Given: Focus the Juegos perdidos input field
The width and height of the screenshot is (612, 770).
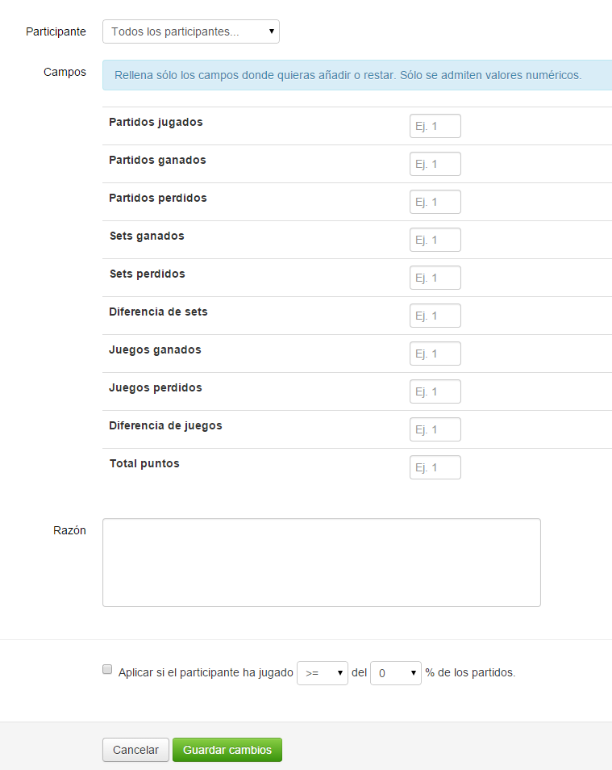Looking at the screenshot, I should pyautogui.click(x=435, y=391).
